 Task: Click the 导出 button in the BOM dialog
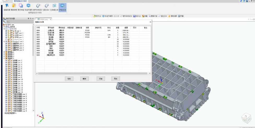[x=115, y=79]
